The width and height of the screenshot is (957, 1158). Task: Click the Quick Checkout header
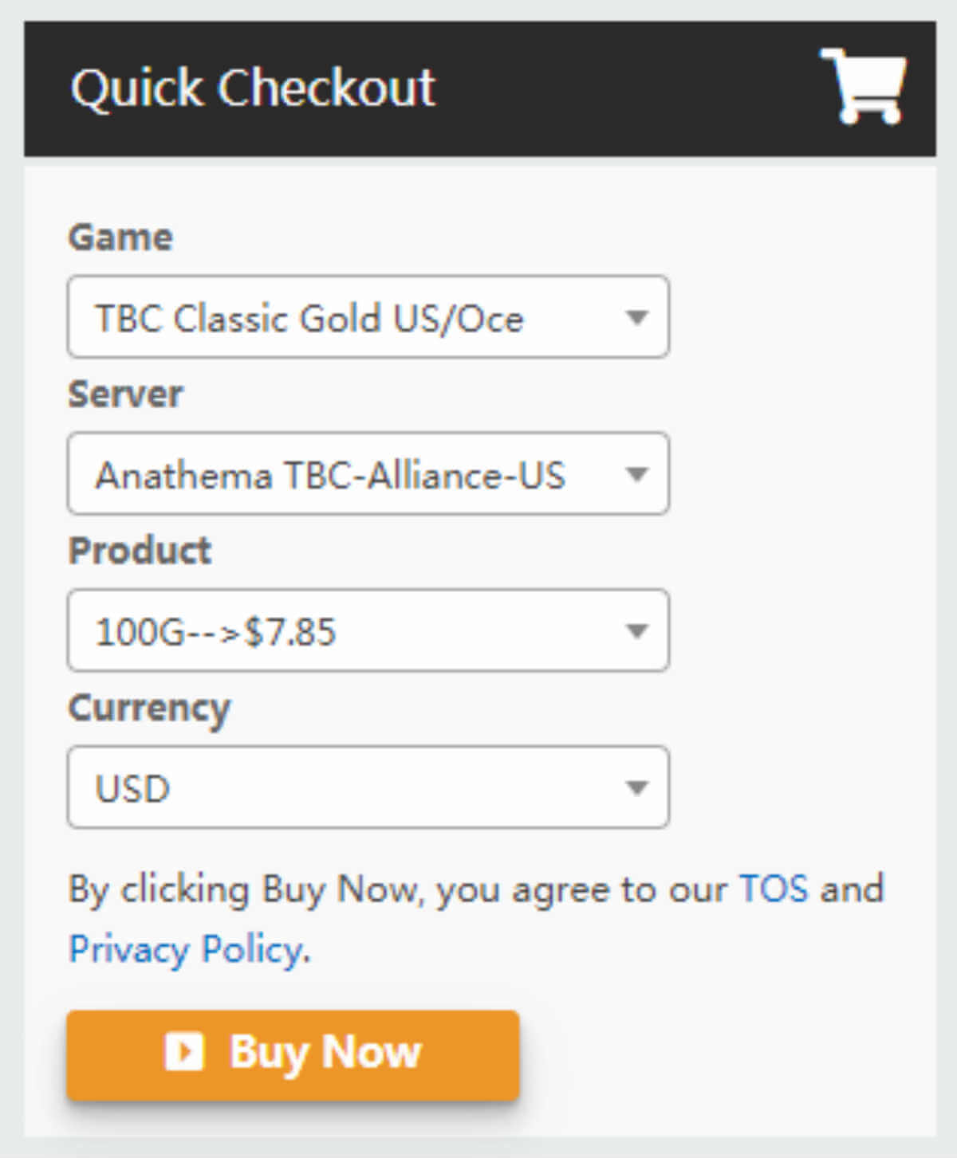point(253,88)
